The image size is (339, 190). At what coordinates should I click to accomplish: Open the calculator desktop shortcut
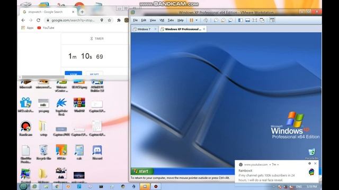[x=79, y=152]
